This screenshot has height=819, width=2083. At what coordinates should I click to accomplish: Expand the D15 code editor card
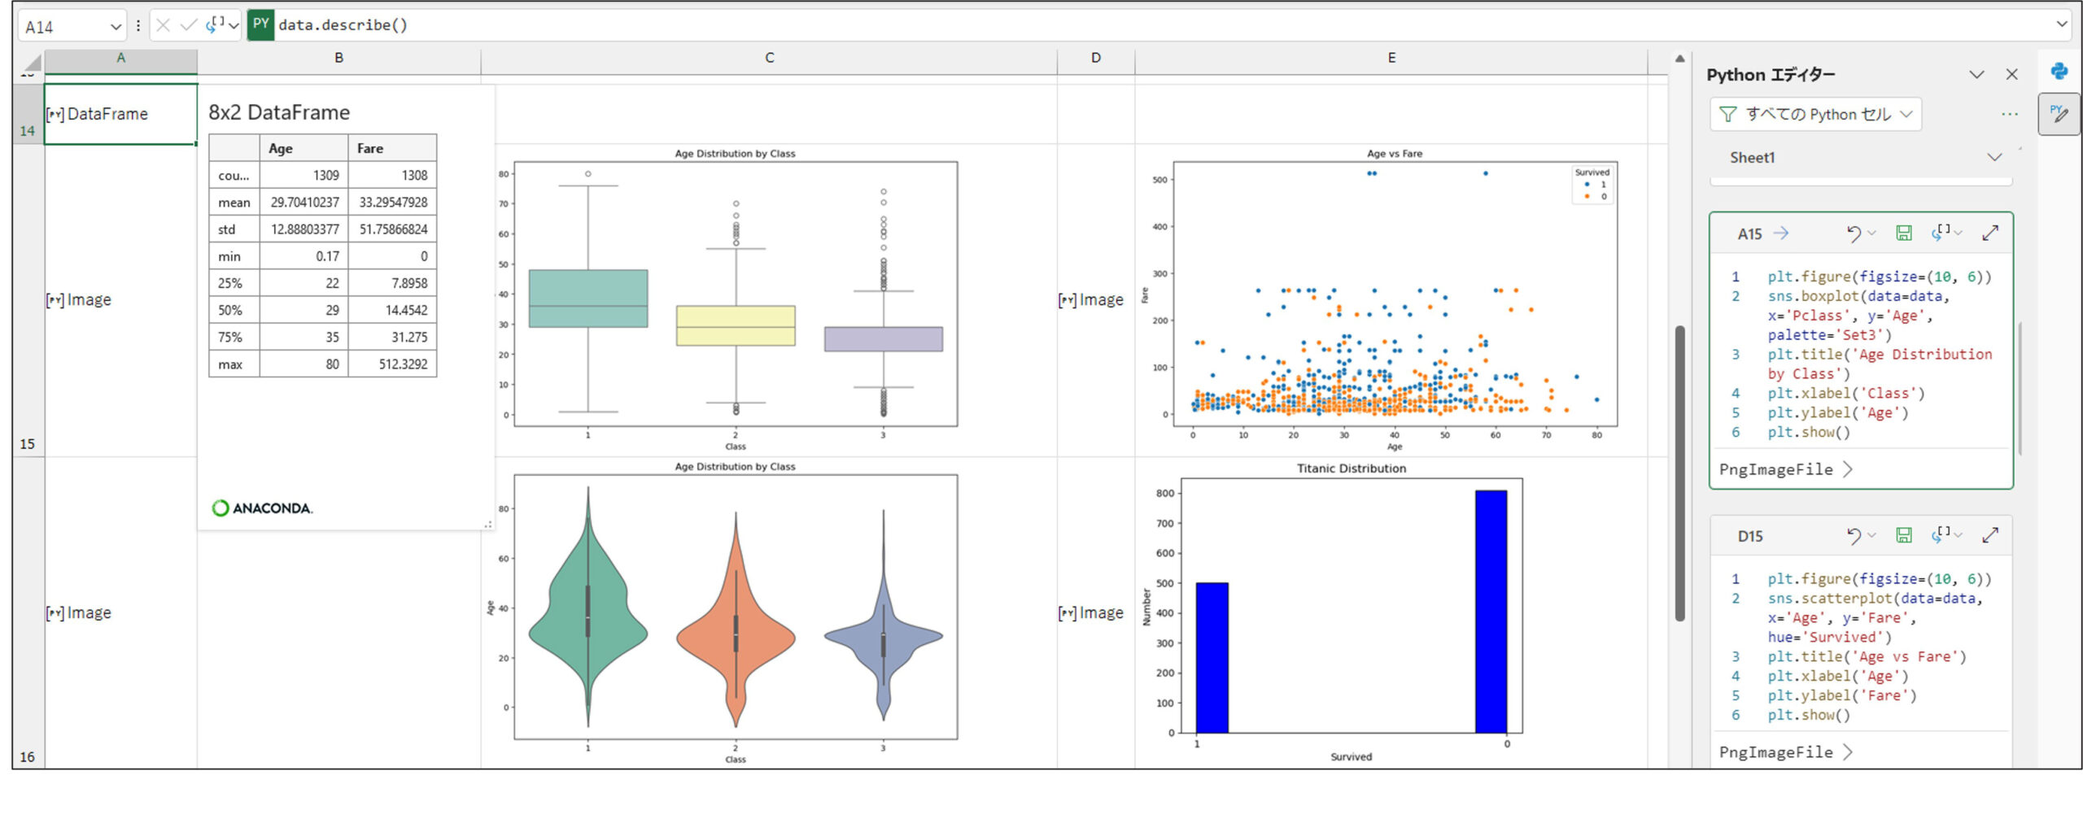(x=1989, y=535)
